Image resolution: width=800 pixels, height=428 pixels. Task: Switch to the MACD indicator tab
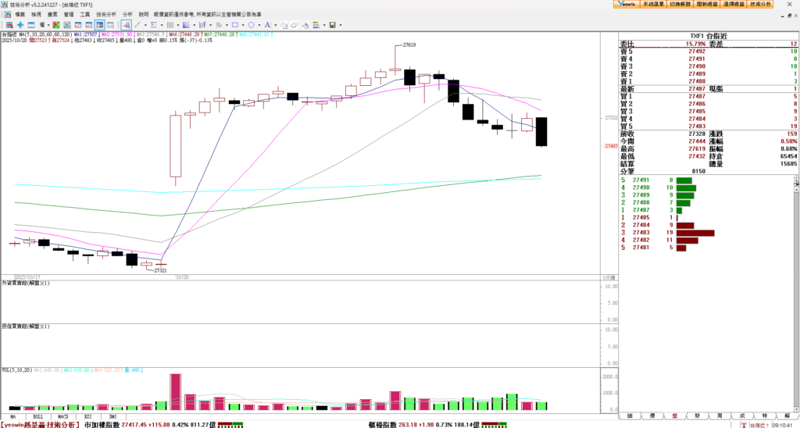pos(62,416)
